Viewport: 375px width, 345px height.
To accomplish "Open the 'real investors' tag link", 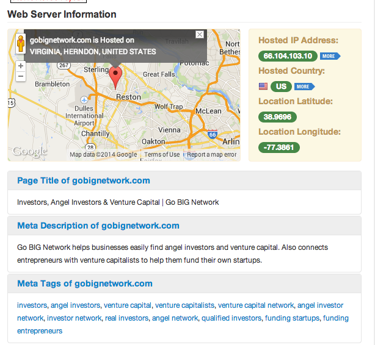I will [127, 318].
